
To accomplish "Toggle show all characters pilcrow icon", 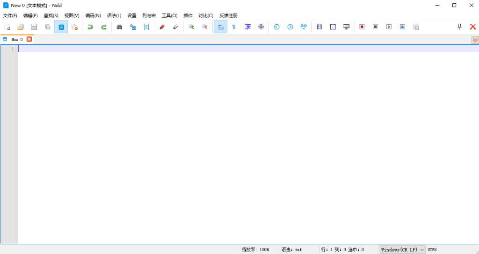I will pyautogui.click(x=234, y=27).
